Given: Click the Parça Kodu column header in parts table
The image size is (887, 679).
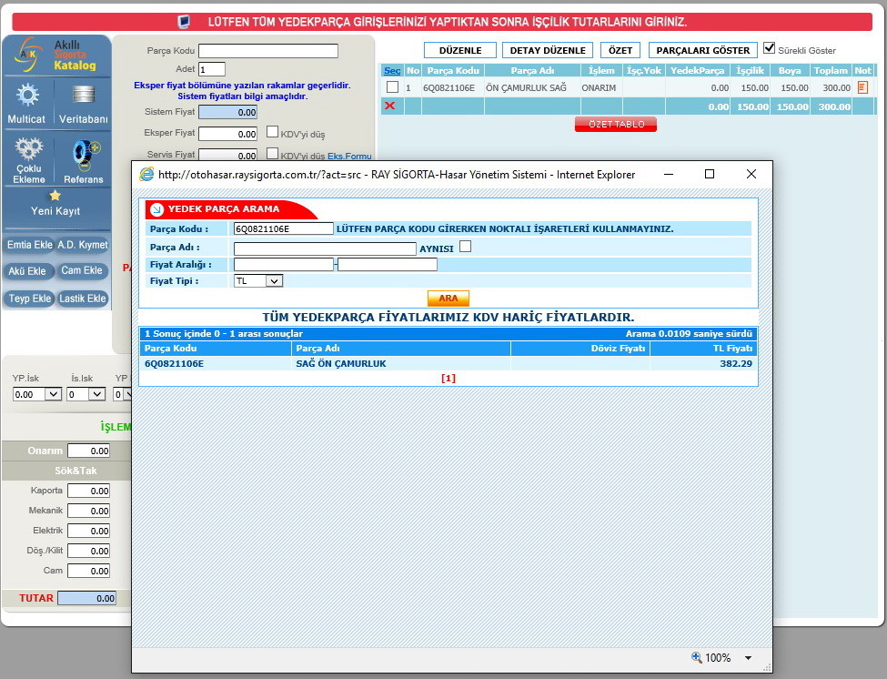Looking at the screenshot, I should (453, 71).
